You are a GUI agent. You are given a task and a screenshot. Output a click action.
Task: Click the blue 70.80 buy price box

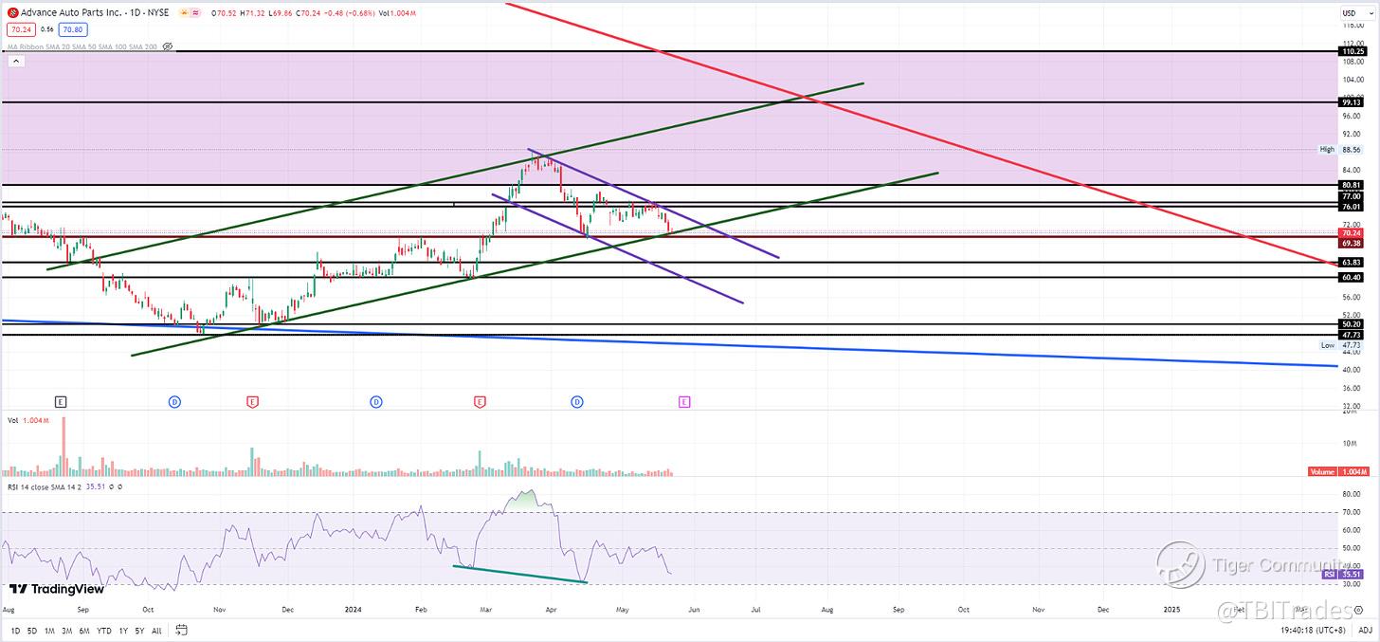(x=73, y=29)
